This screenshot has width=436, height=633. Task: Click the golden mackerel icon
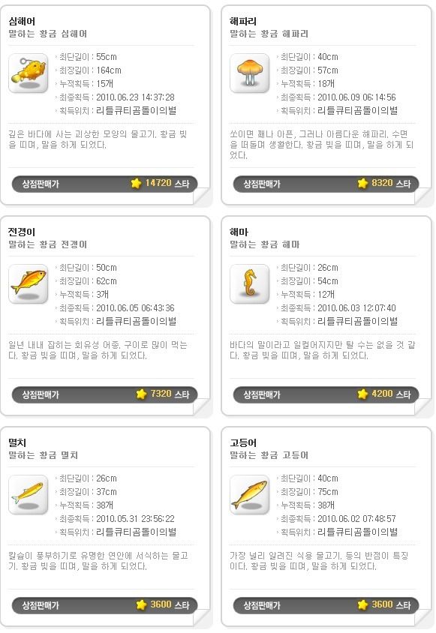coord(249,494)
